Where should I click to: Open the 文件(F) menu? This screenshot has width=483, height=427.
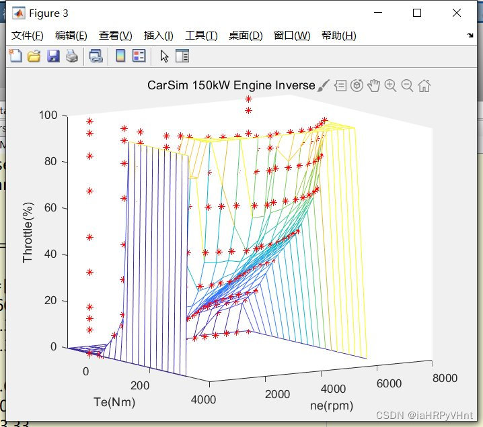tap(28, 36)
